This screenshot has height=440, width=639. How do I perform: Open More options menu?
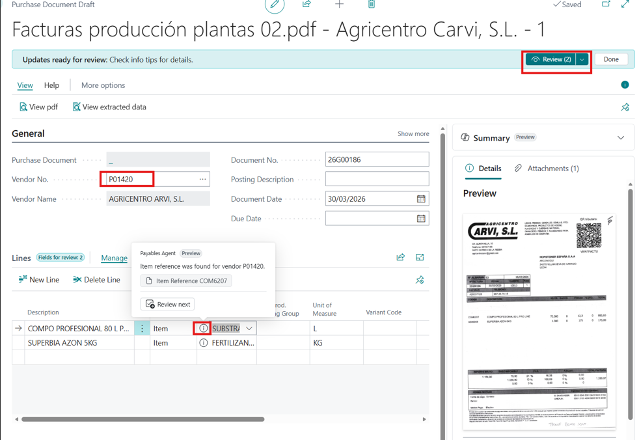pyautogui.click(x=103, y=85)
